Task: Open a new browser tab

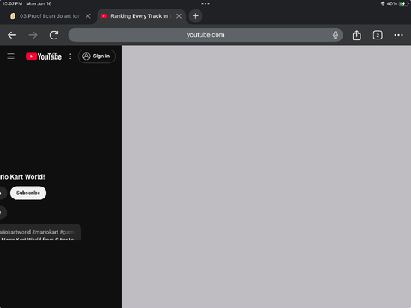Action: tap(195, 16)
